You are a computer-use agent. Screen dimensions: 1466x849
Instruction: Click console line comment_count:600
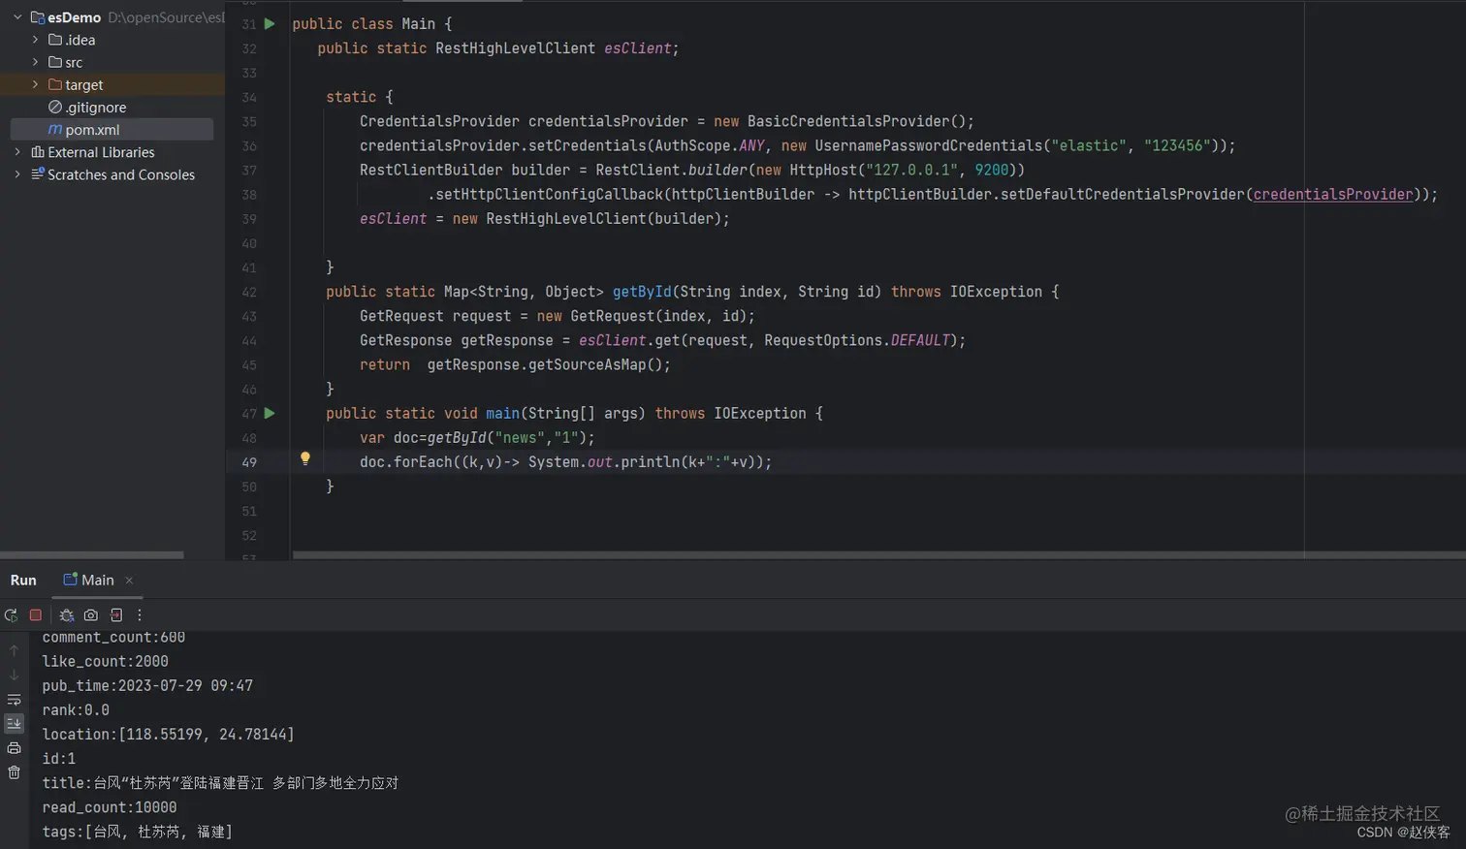pos(113,638)
